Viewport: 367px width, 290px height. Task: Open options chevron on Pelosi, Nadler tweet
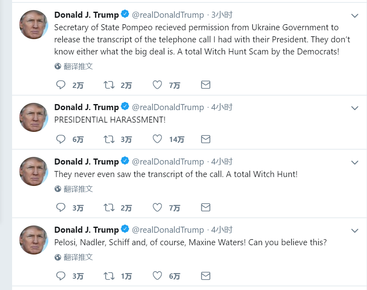355,231
